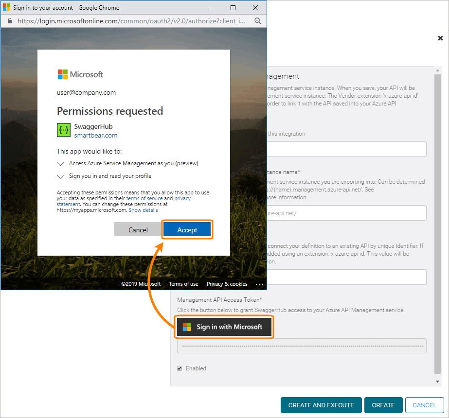449x418 pixels.
Task: Click the Privacy & cookies footer link
Action: click(227, 284)
